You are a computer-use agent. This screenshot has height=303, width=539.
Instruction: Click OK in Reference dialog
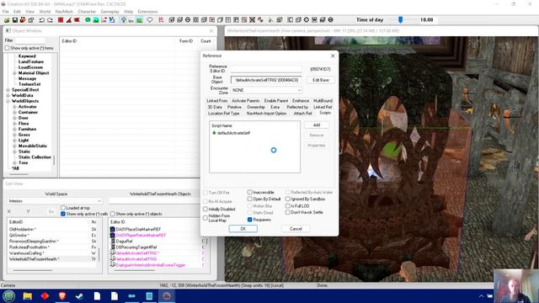pos(243,229)
